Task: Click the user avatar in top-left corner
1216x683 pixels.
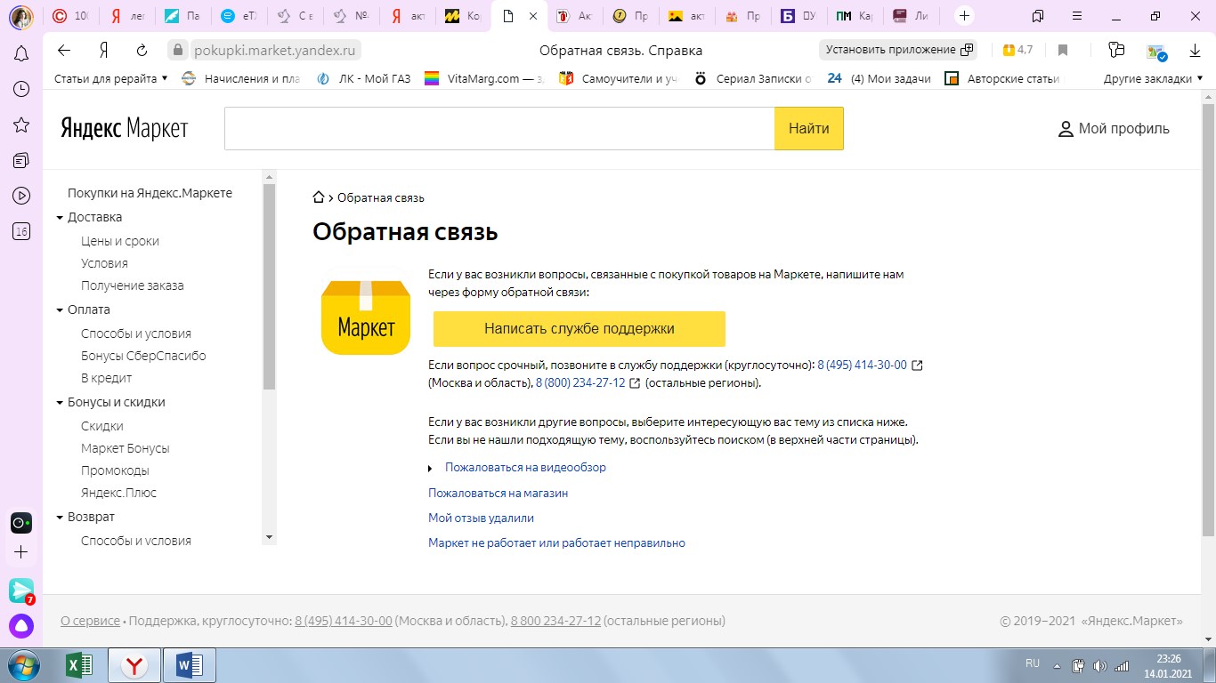Action: pos(21,16)
